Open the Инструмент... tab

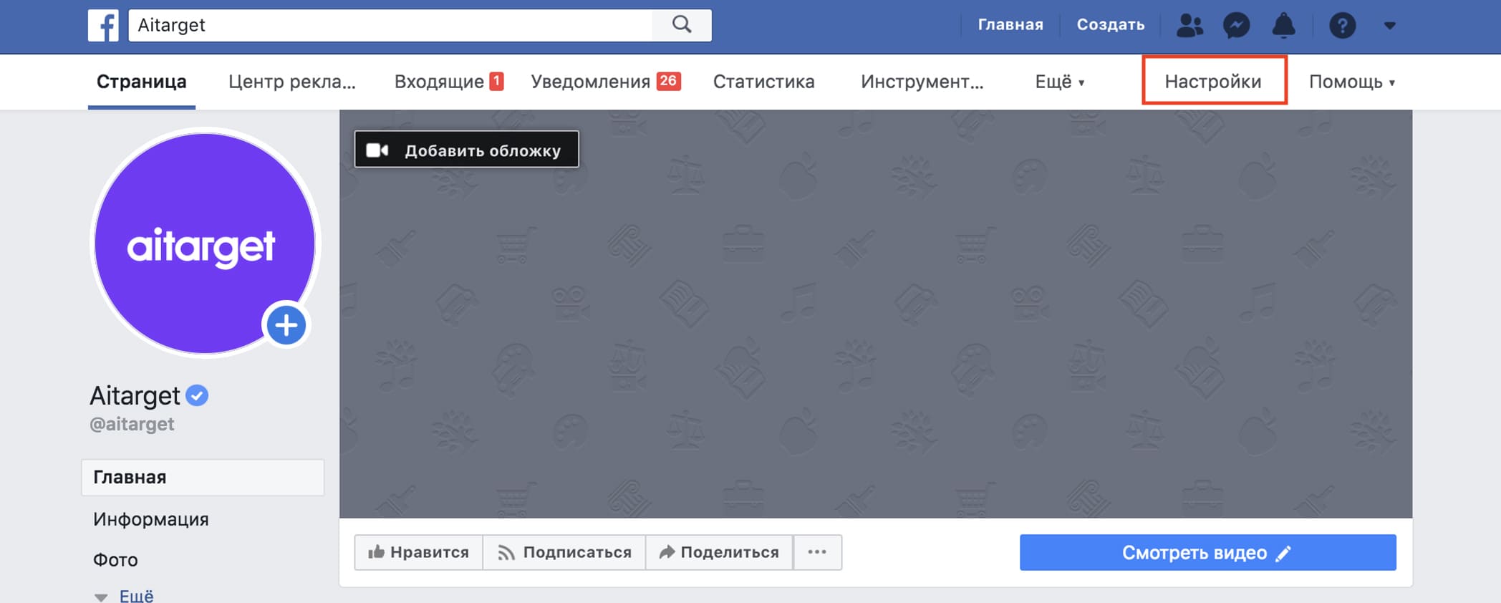tap(922, 82)
